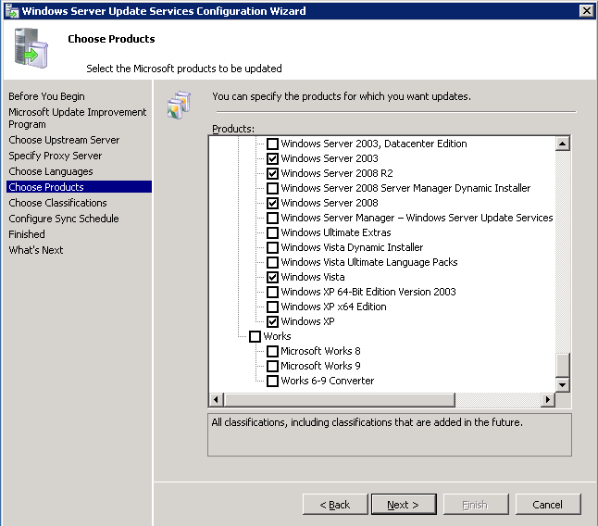Click the Next button

404,505
